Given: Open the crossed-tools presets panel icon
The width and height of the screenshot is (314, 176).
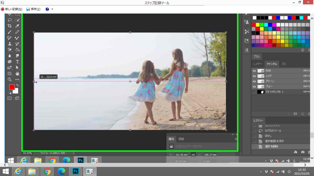Looking at the screenshot, I should (247, 31).
